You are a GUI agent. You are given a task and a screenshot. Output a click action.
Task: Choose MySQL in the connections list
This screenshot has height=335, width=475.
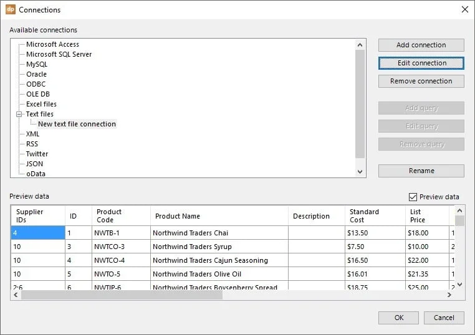[37, 64]
